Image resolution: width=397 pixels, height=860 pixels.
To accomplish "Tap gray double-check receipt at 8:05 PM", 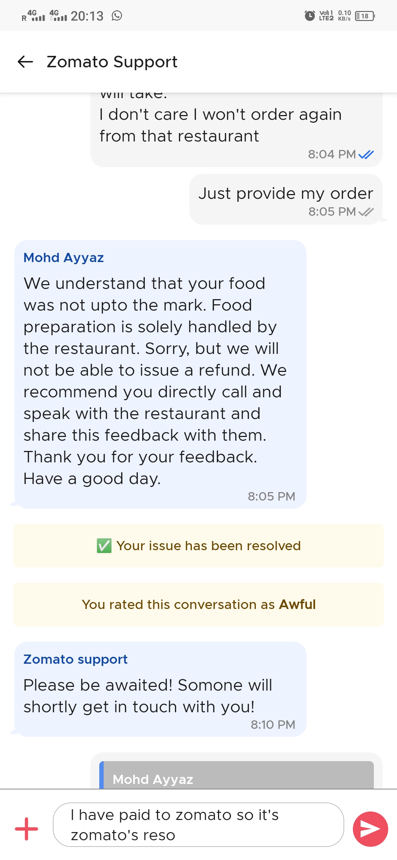I will (x=366, y=212).
